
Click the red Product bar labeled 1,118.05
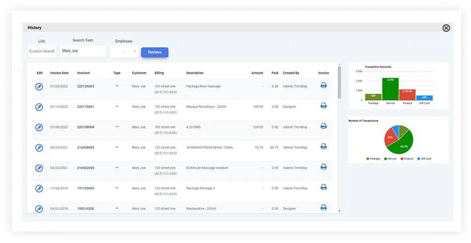click(x=408, y=95)
